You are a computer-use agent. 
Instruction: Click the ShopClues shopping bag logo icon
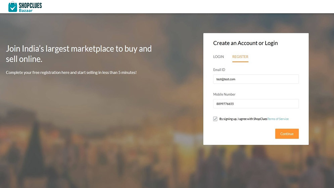pos(13,6)
